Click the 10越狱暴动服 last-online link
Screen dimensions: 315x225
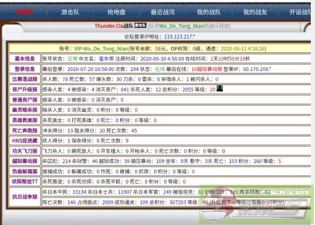[x=207, y=69]
